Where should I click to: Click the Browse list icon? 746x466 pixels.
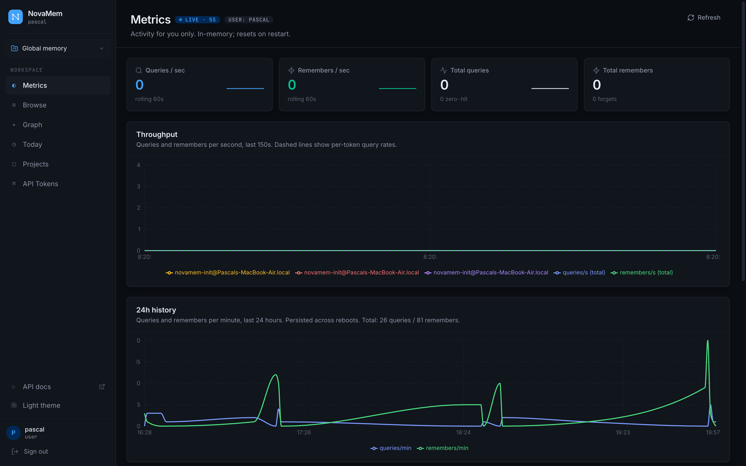[x=14, y=105]
